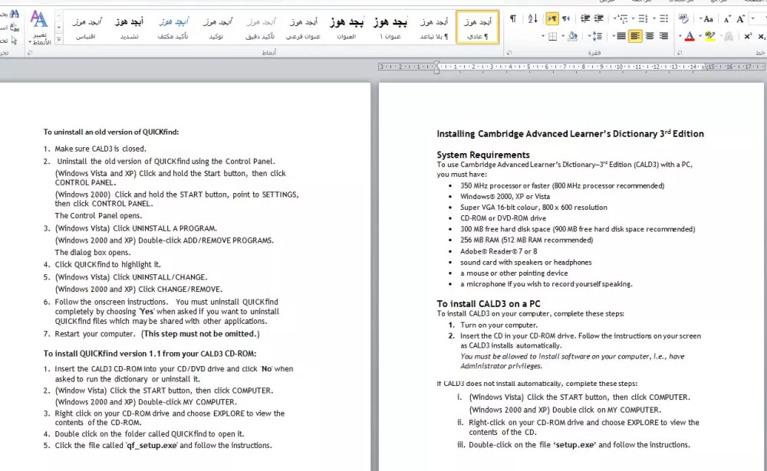Viewport: 767px width, 471px height.
Task: Click the decrease indent icon
Action: [x=599, y=18]
